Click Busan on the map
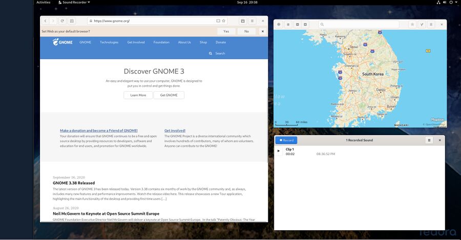 pyautogui.click(x=391, y=106)
